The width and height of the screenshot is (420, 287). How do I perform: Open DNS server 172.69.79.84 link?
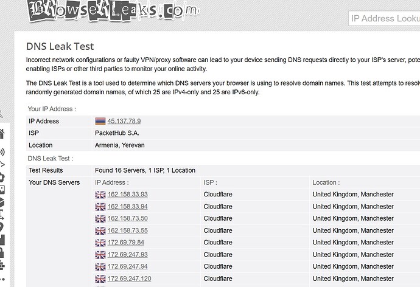tap(126, 243)
